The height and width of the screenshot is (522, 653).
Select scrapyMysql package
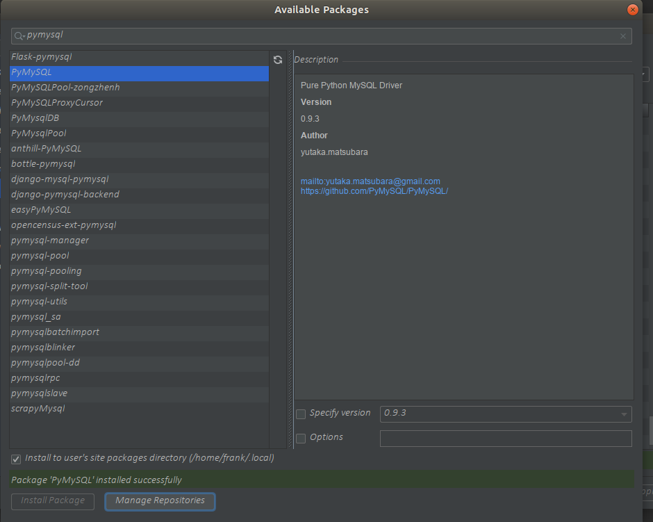(139, 410)
